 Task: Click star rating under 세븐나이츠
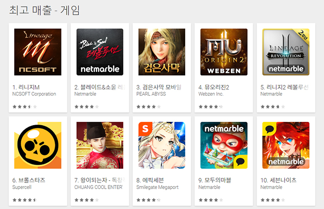tap(273, 200)
